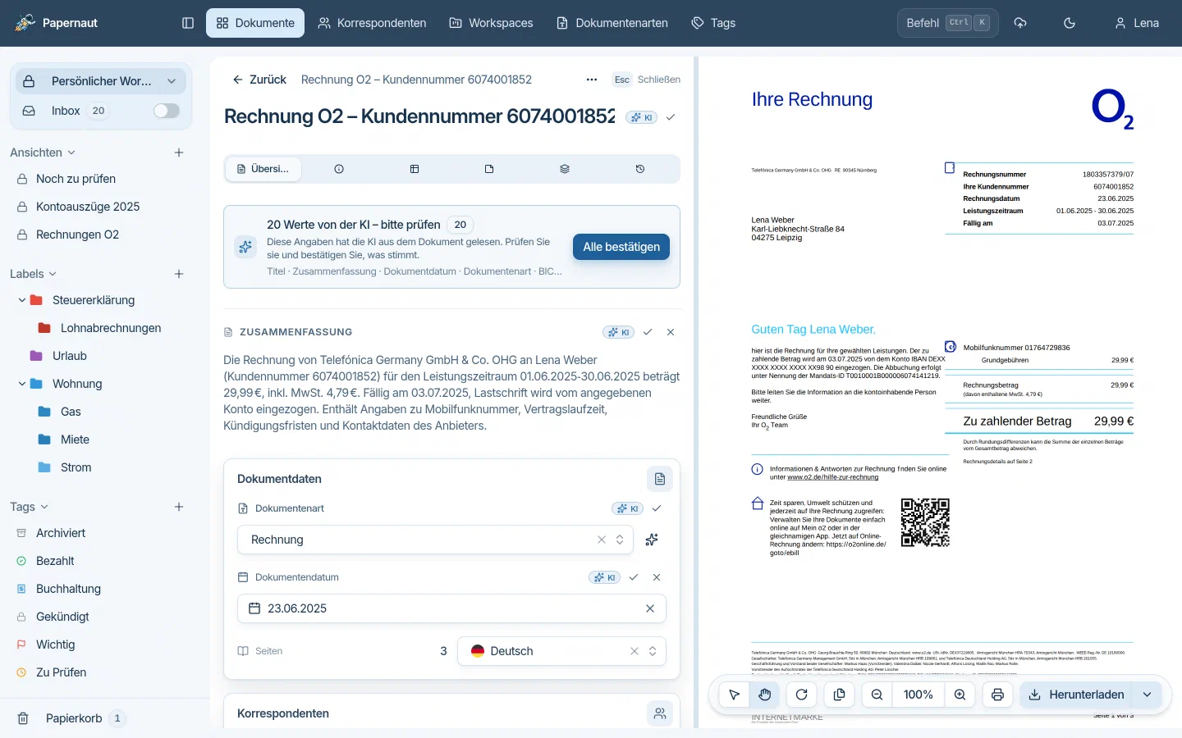Click the Dokumentdaten document icon button
1182x738 pixels.
(660, 479)
